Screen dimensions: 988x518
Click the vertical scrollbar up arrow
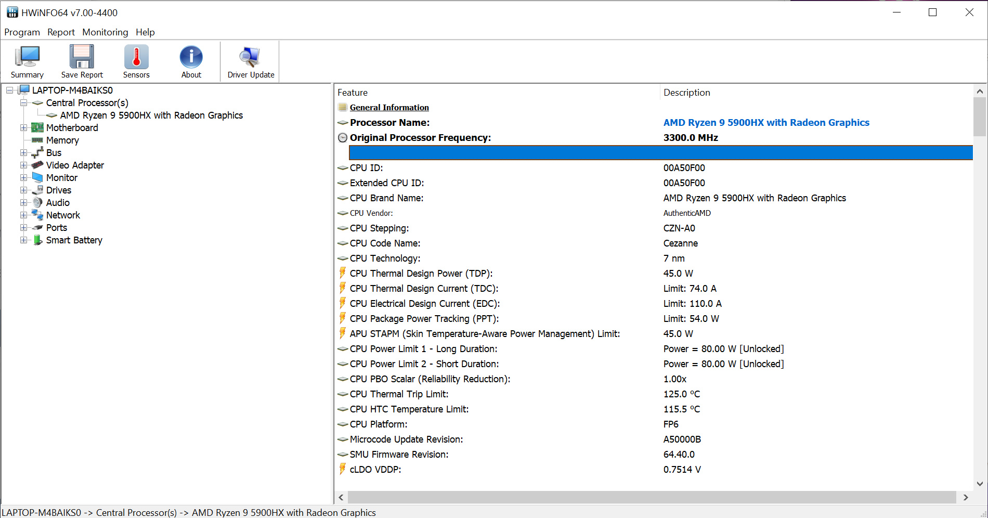[x=980, y=91]
